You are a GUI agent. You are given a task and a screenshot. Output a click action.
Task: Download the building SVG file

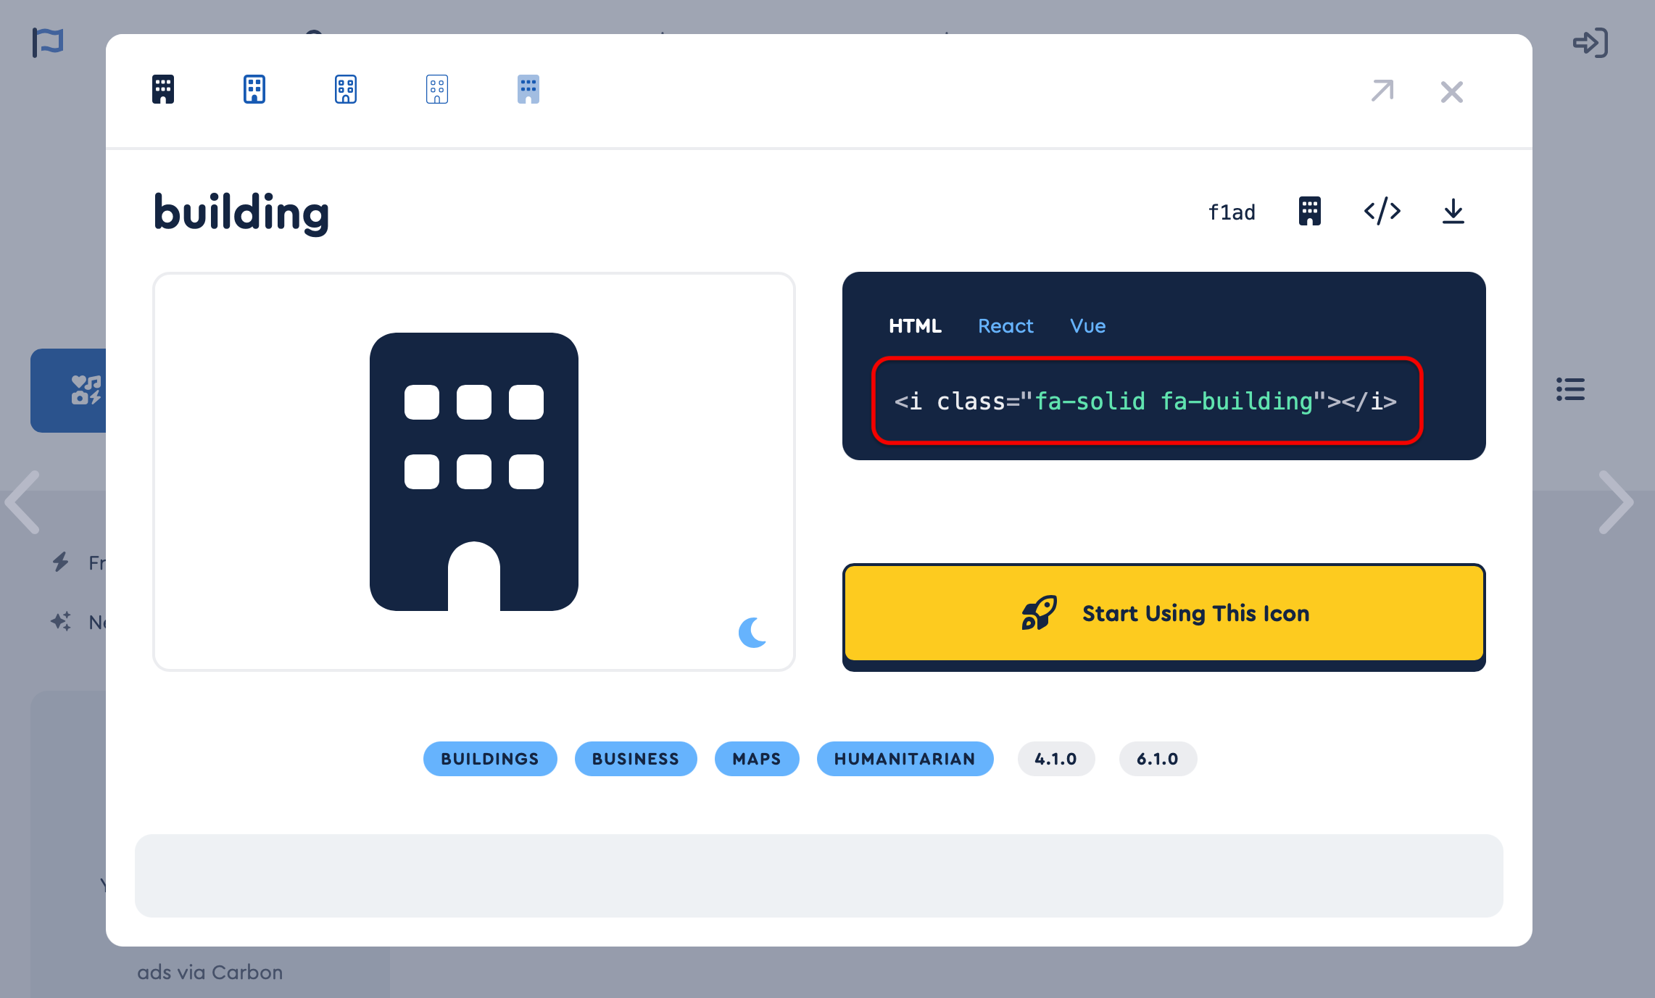[1453, 212]
